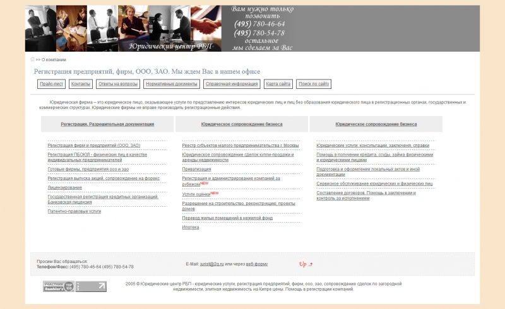Open the 'Карта сайта' menu button
Image resolution: width=505 pixels, height=309 pixels.
click(278, 84)
